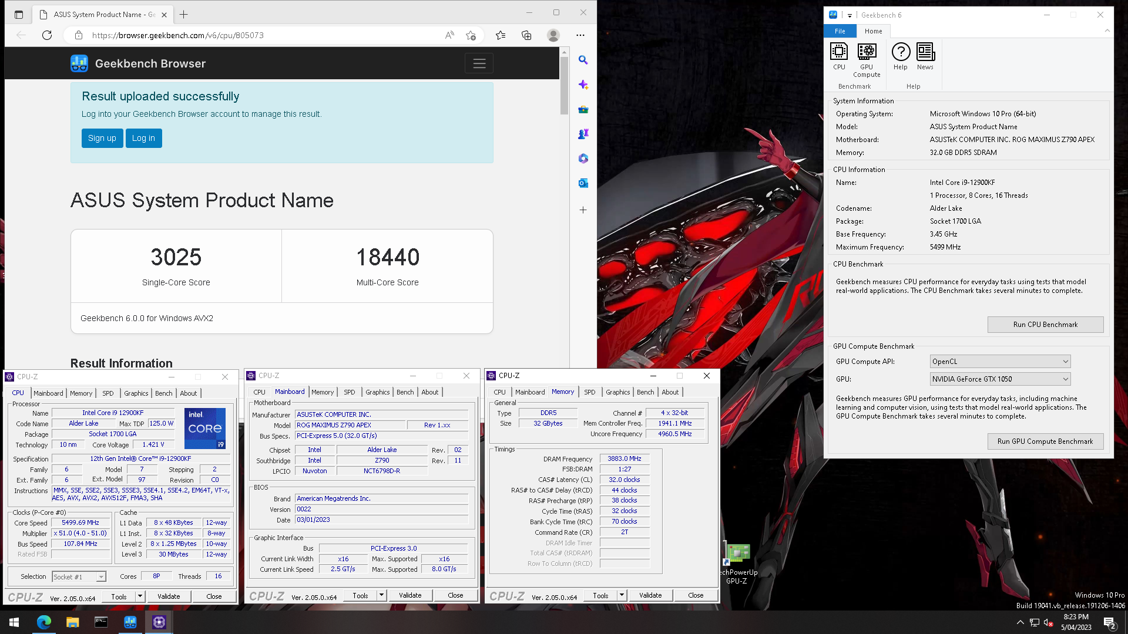Click browser vertical scrollbar thumb
The width and height of the screenshot is (1128, 634).
[564, 85]
